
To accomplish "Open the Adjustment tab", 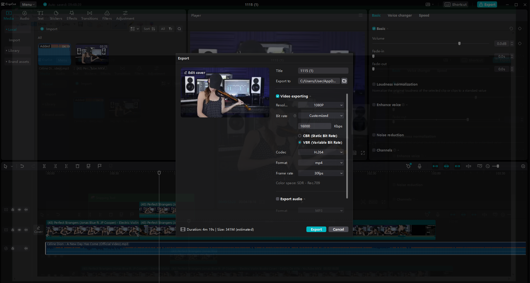I will pos(125,15).
